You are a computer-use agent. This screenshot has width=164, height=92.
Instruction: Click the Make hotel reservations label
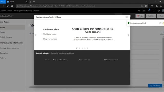[x=111, y=60]
